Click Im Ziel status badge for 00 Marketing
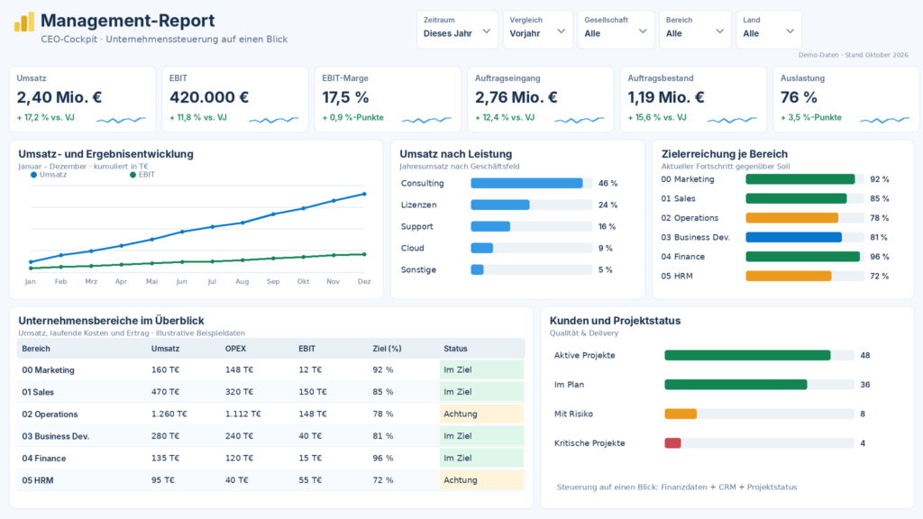923x519 pixels. 481,369
